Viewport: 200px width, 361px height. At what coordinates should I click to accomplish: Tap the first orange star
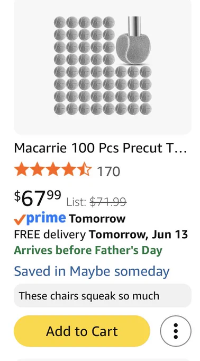point(22,169)
